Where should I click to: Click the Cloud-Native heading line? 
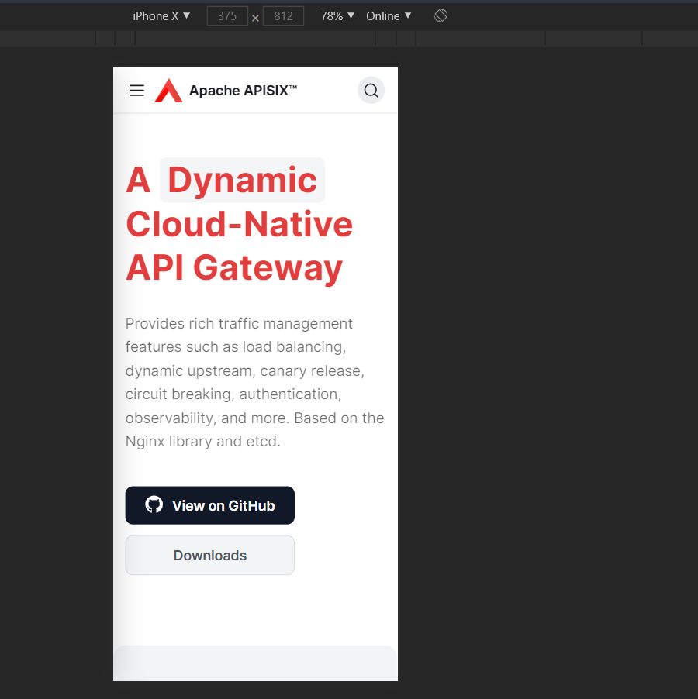pos(239,224)
